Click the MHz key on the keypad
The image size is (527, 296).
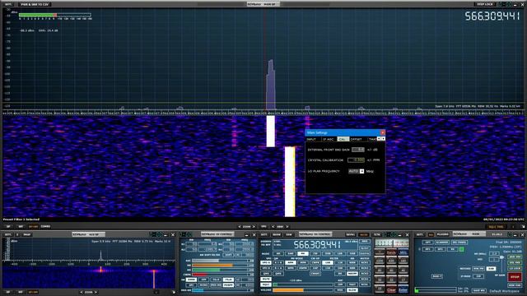(x=403, y=252)
